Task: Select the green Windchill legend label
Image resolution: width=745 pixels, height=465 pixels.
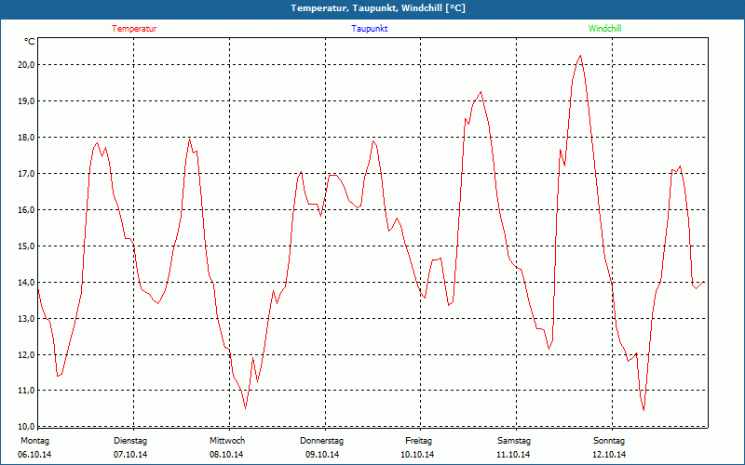Action: [604, 29]
